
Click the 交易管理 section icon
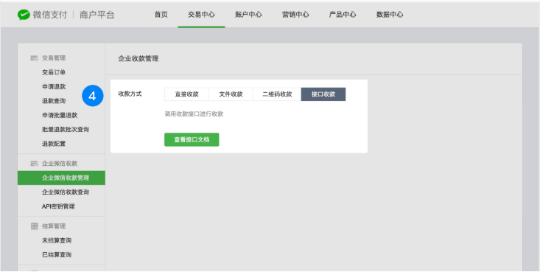(x=34, y=58)
